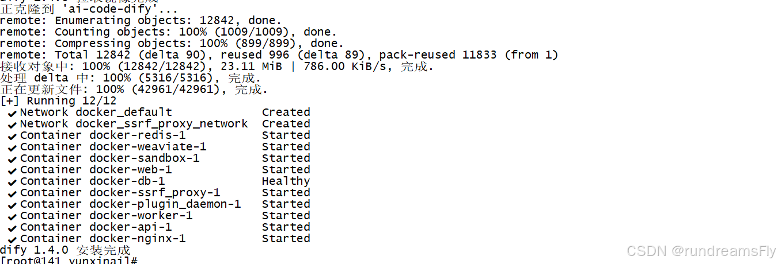Click checkmark next to docker-sandbox-1

(x=12, y=159)
